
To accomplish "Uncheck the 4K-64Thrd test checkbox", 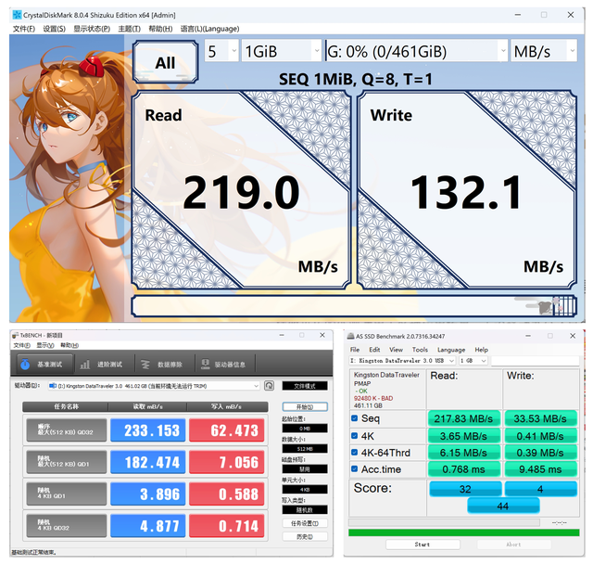I will click(x=354, y=452).
